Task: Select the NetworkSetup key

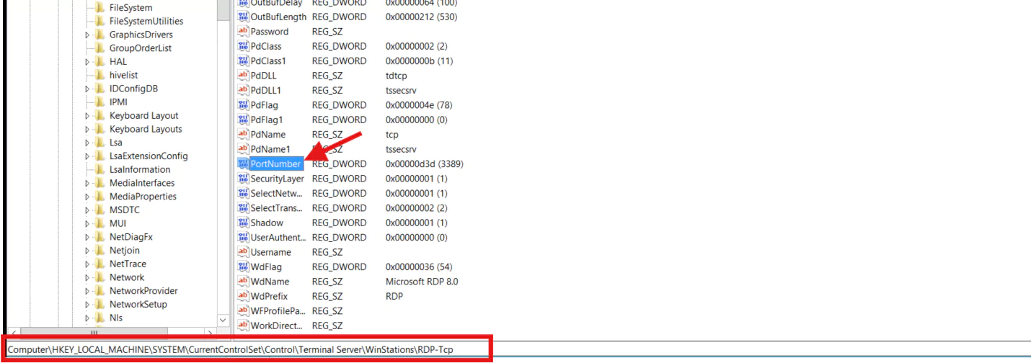Action: [138, 305]
